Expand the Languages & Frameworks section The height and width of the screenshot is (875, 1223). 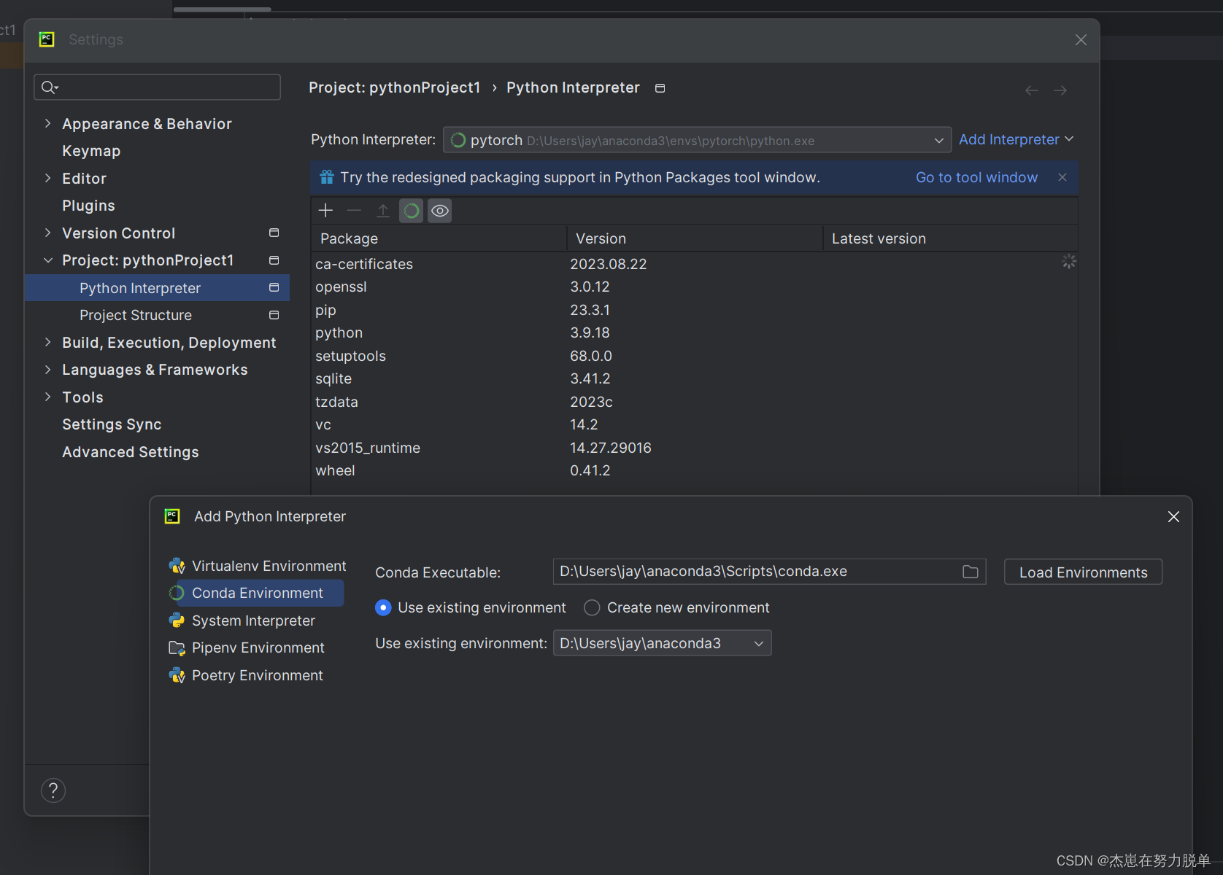click(x=48, y=370)
